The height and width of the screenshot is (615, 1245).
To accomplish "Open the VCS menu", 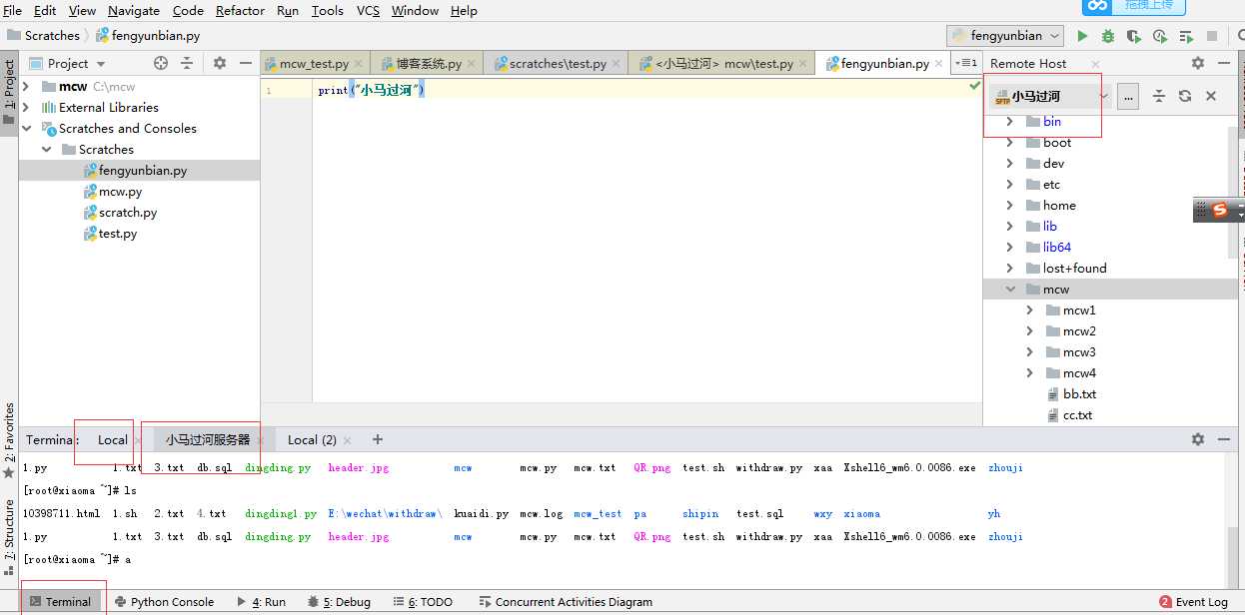I will pyautogui.click(x=368, y=11).
